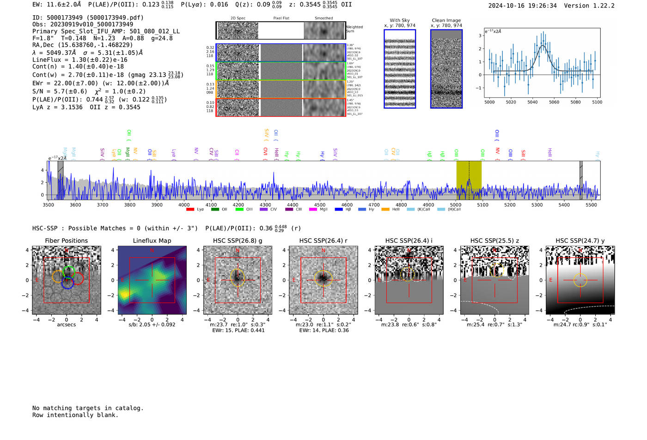Click the 'm:24.7 rc:0.9" s:0.1"' caption
Viewport: 647px width, 440px height.
[x=580, y=325]
